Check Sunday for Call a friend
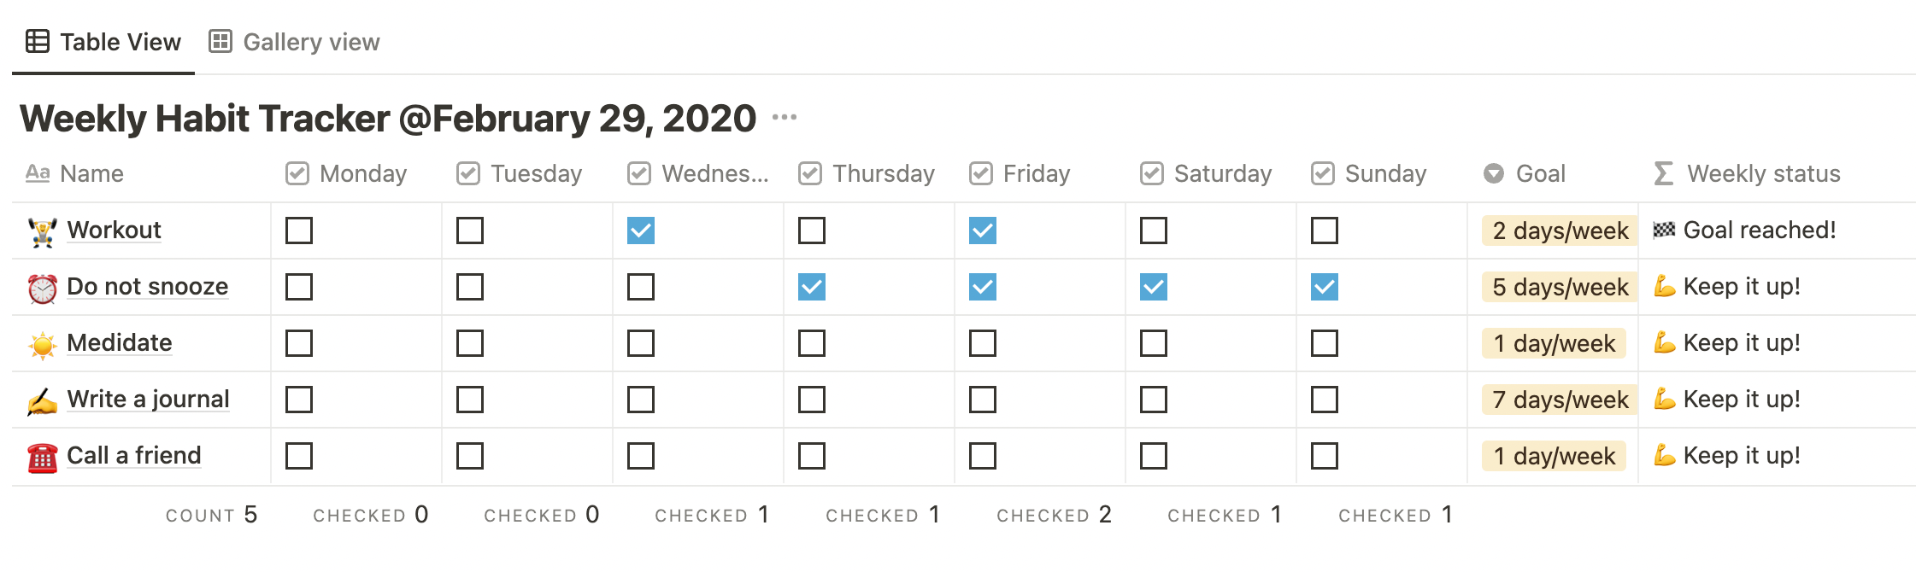The image size is (1916, 572). pos(1325,456)
